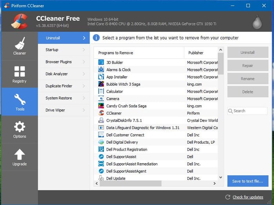274x205 pixels.
Task: Open the Options gear icon
Action: click(x=20, y=127)
